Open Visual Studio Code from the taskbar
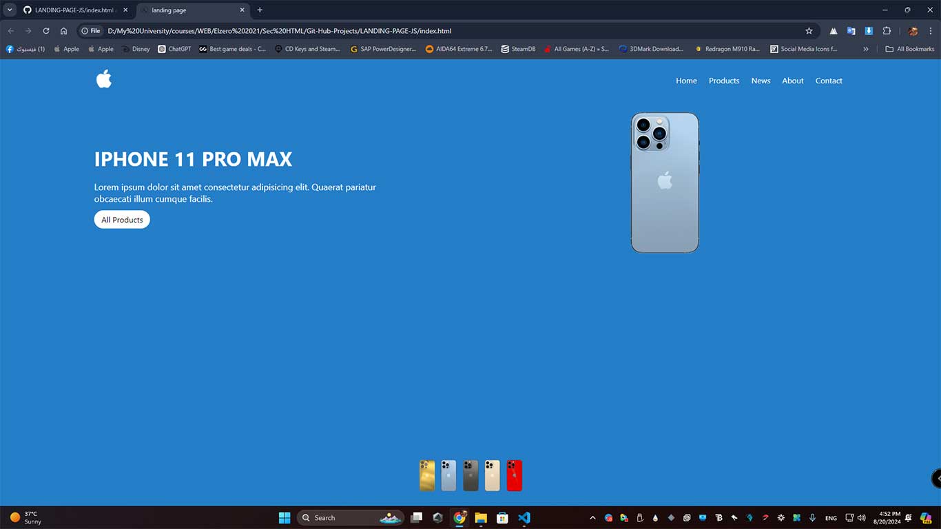This screenshot has width=941, height=529. [x=524, y=518]
